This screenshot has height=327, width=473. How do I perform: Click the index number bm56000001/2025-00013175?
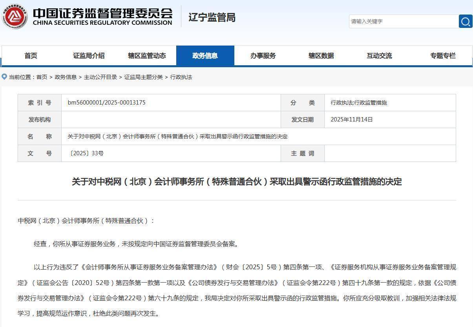tap(106, 103)
